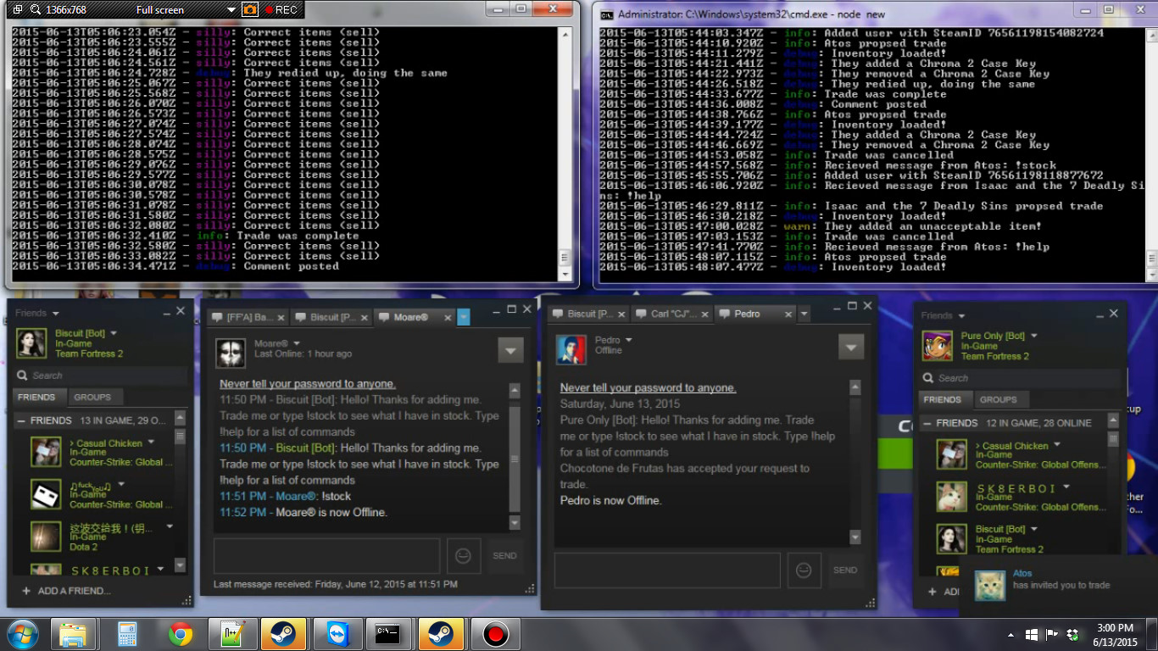Click the camera screenshot icon in recorder bar
The height and width of the screenshot is (651, 1158).
(250, 10)
